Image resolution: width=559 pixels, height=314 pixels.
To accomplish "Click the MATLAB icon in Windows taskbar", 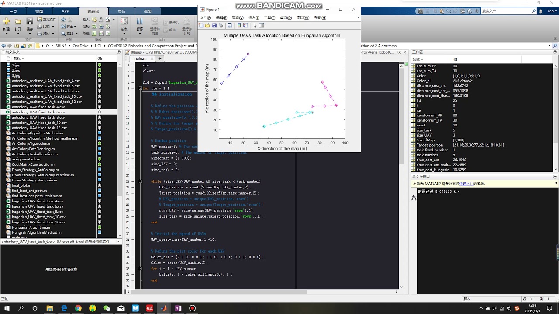I will (x=164, y=308).
